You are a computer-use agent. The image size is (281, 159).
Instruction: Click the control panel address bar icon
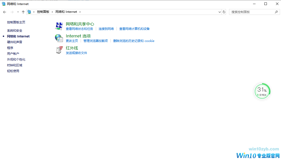(x=29, y=12)
